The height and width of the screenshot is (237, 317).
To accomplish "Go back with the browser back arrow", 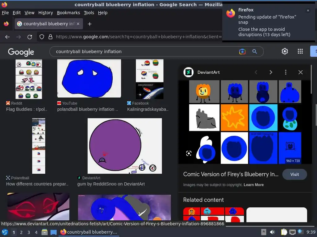I will 7,37.
